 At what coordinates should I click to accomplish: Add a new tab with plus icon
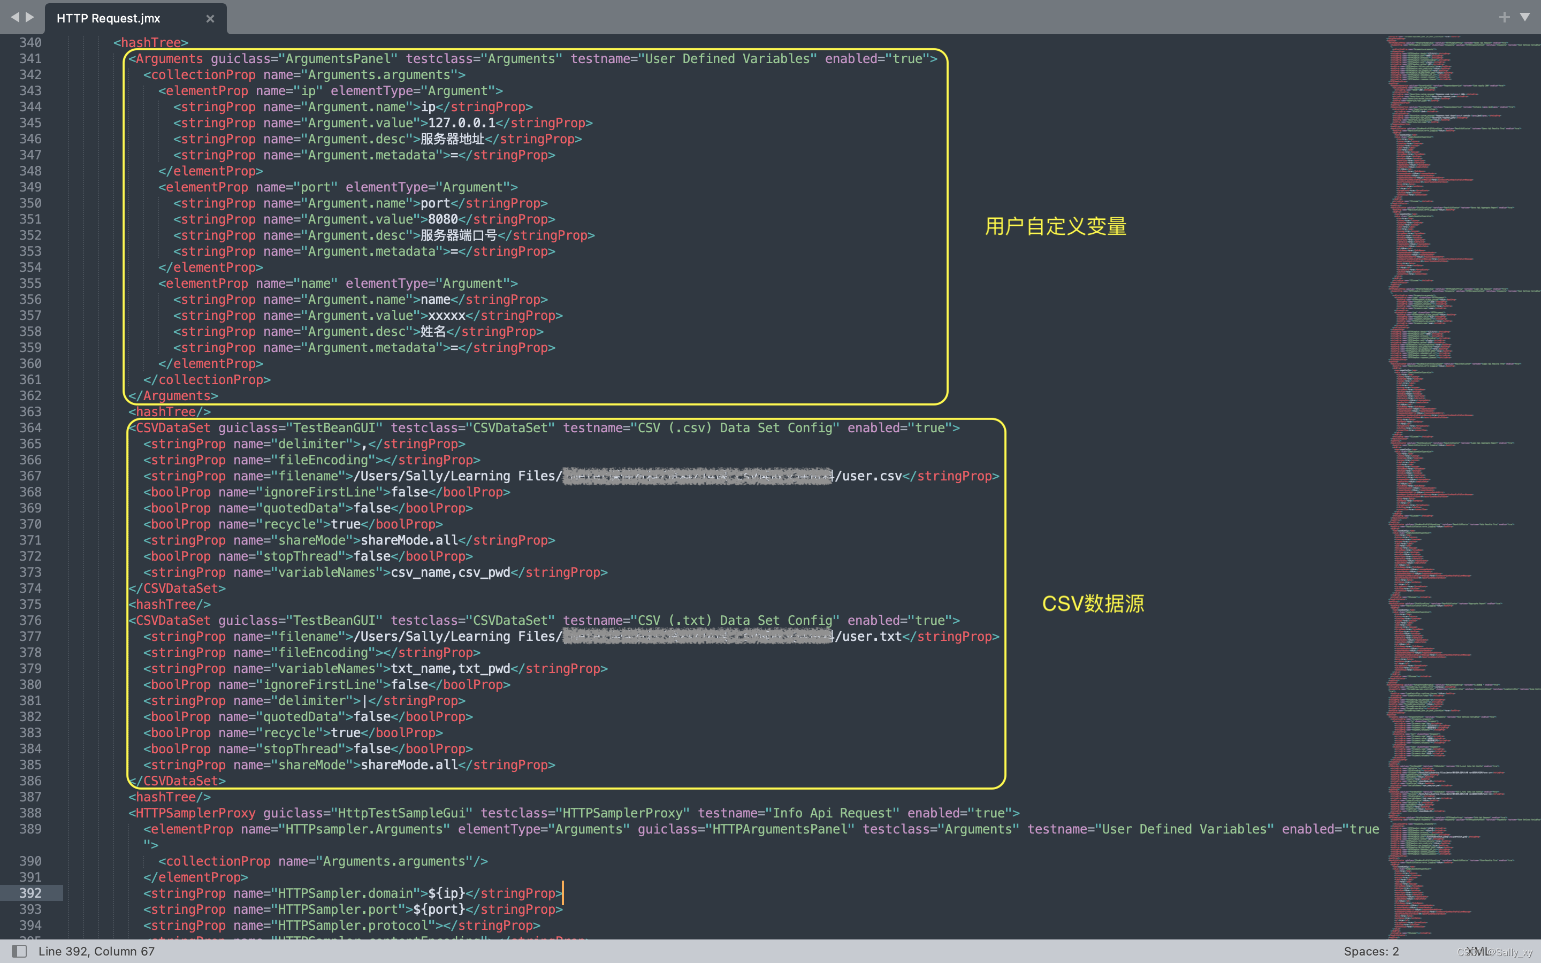pos(1504,17)
